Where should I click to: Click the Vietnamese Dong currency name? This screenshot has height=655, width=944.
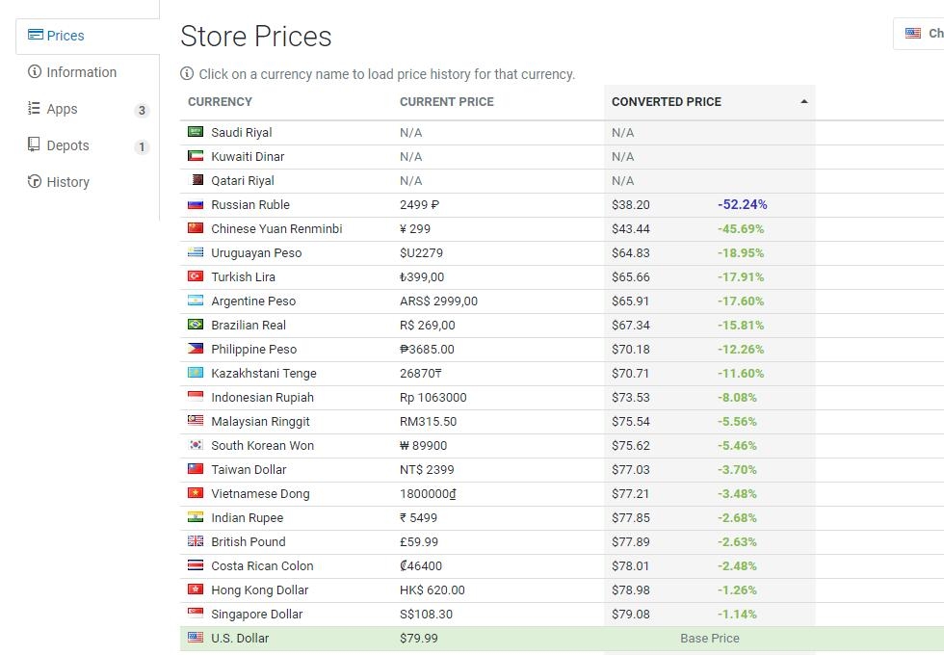[260, 493]
